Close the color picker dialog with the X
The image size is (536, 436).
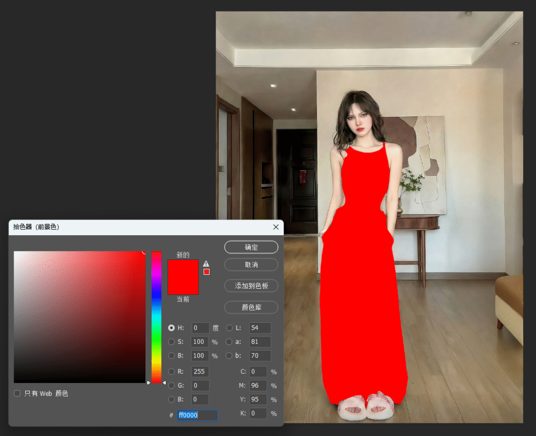tap(276, 227)
